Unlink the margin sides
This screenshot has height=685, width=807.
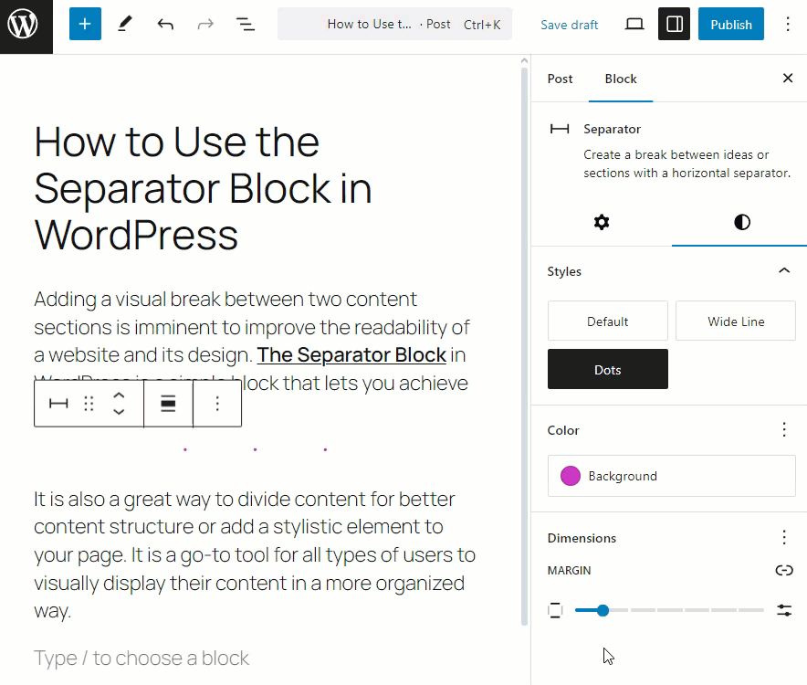(784, 570)
